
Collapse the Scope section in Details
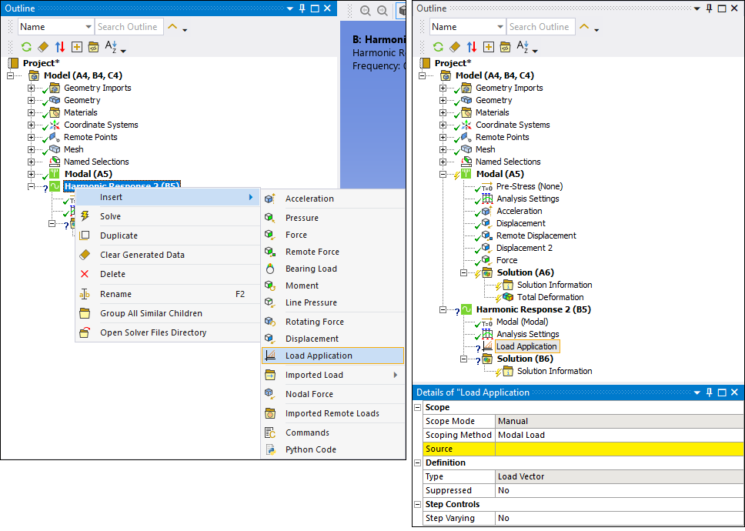[x=418, y=407]
